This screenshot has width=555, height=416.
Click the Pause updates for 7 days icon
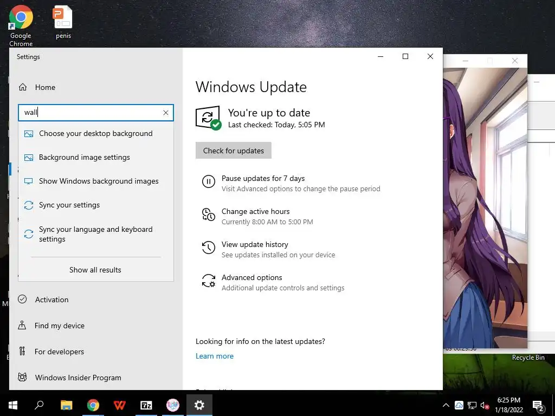pyautogui.click(x=209, y=182)
